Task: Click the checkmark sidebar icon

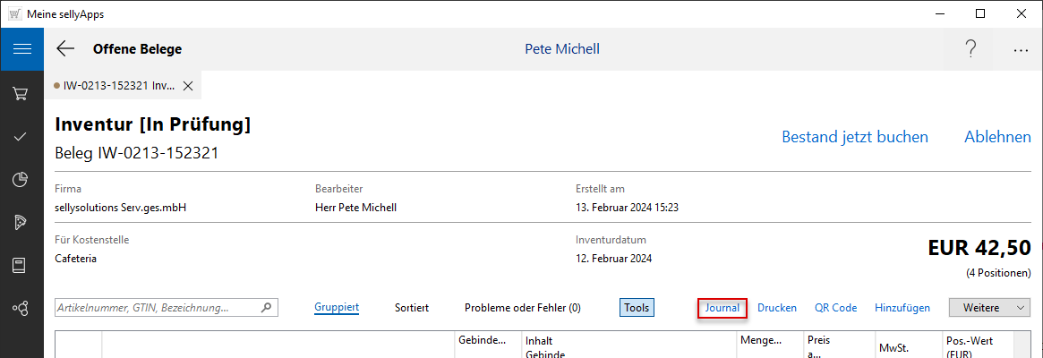Action: (21, 136)
